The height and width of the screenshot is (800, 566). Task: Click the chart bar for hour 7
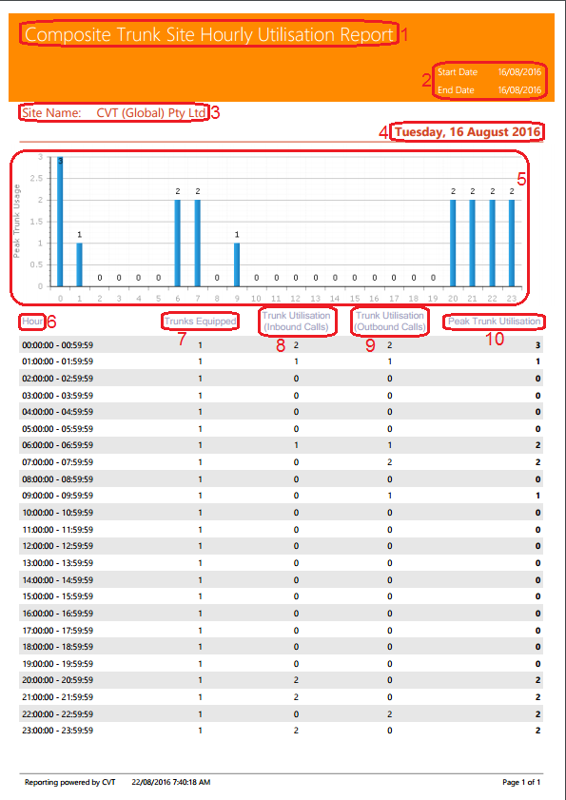tap(198, 244)
